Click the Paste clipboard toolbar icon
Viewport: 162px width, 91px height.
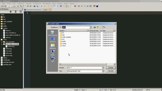pos(24,6)
